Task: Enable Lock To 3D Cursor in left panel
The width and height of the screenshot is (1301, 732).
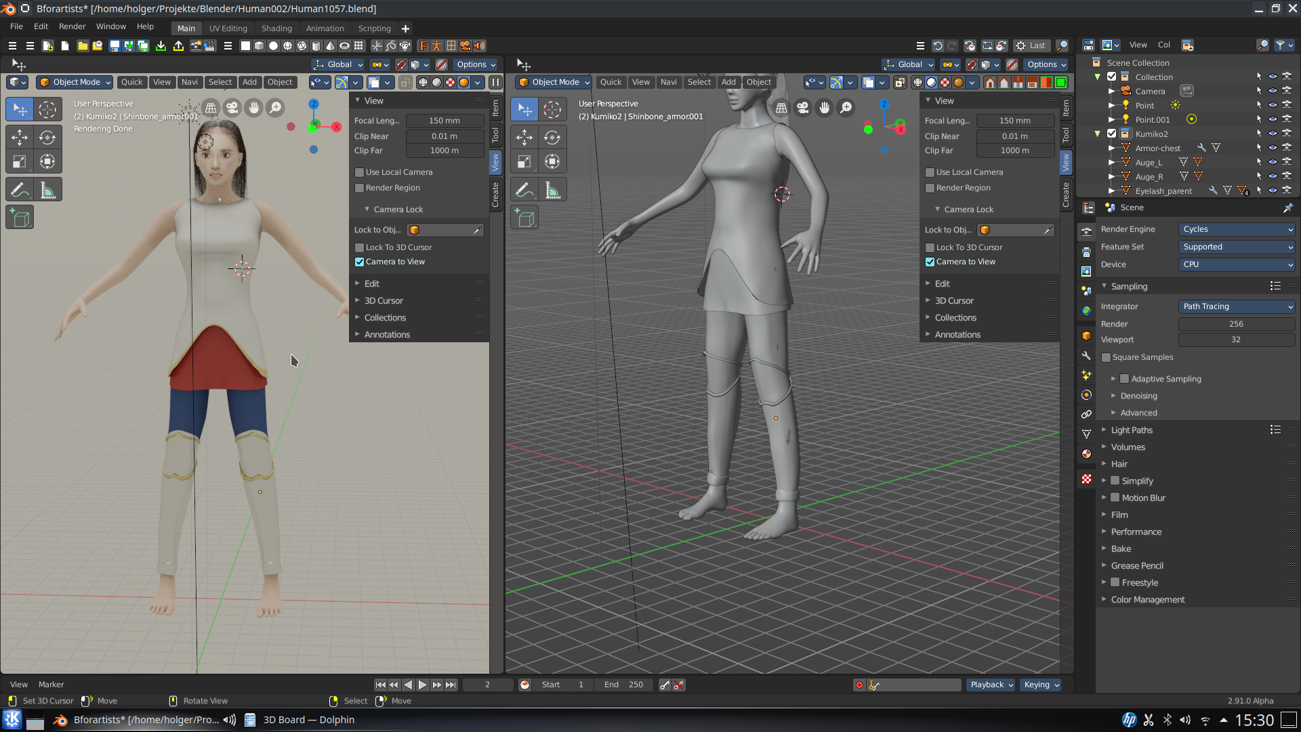Action: pos(360,247)
